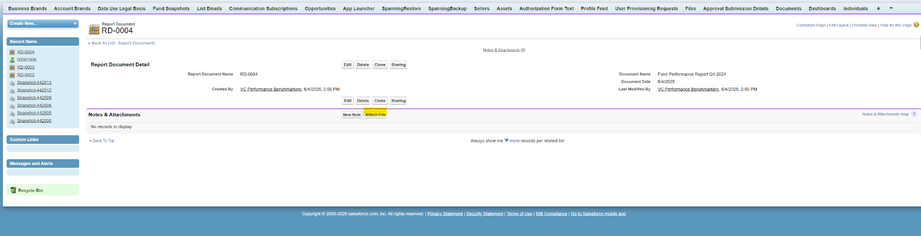Viewport: 921px width, 236px height.
Task: Click the icon beside Snapshot-442509
Action: click(x=12, y=98)
